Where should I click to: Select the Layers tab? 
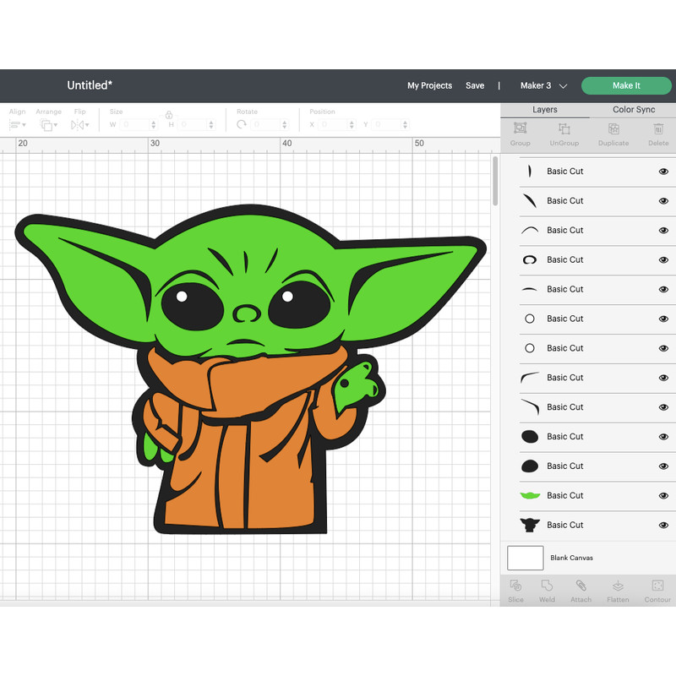tap(545, 109)
